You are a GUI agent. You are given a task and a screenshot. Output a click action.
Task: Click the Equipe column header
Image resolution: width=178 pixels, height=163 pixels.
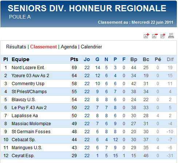point(20,59)
